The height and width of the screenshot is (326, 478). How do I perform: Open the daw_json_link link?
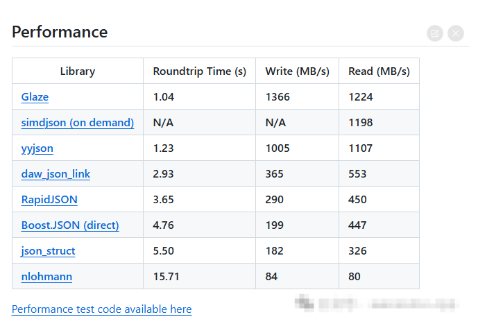click(x=56, y=174)
